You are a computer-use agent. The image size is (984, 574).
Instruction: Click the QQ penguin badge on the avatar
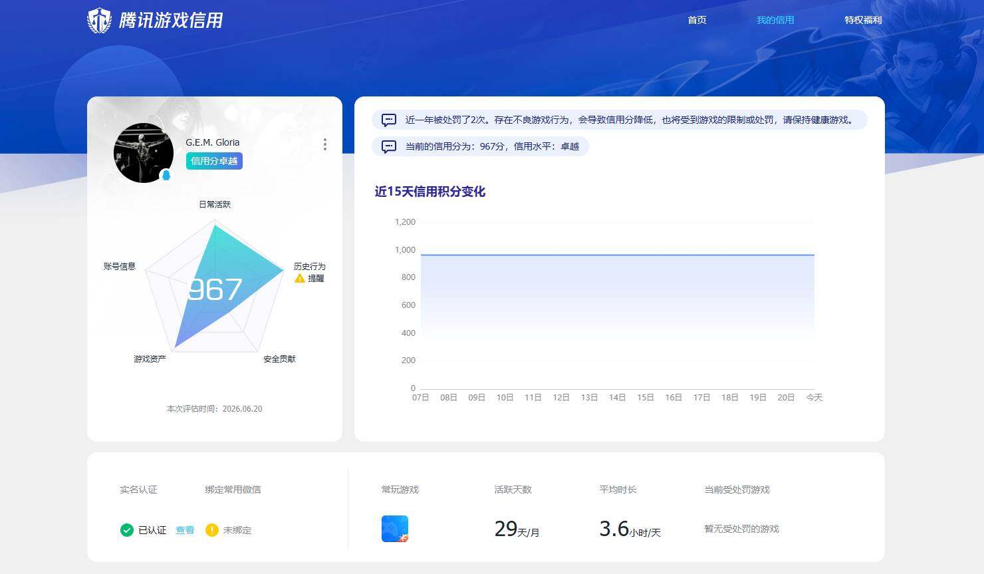coord(166,175)
